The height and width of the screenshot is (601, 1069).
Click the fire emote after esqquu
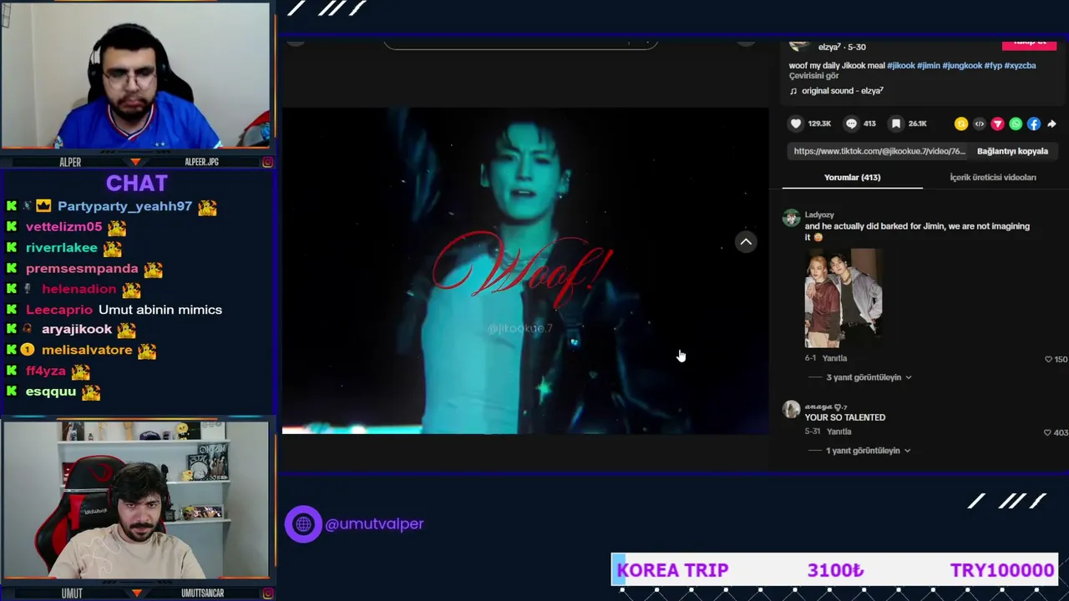90,391
